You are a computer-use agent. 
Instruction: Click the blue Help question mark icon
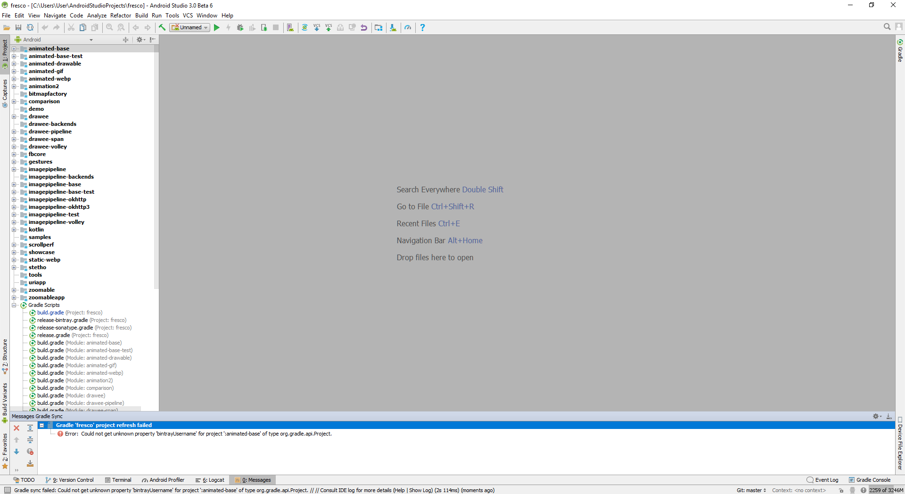[422, 27]
